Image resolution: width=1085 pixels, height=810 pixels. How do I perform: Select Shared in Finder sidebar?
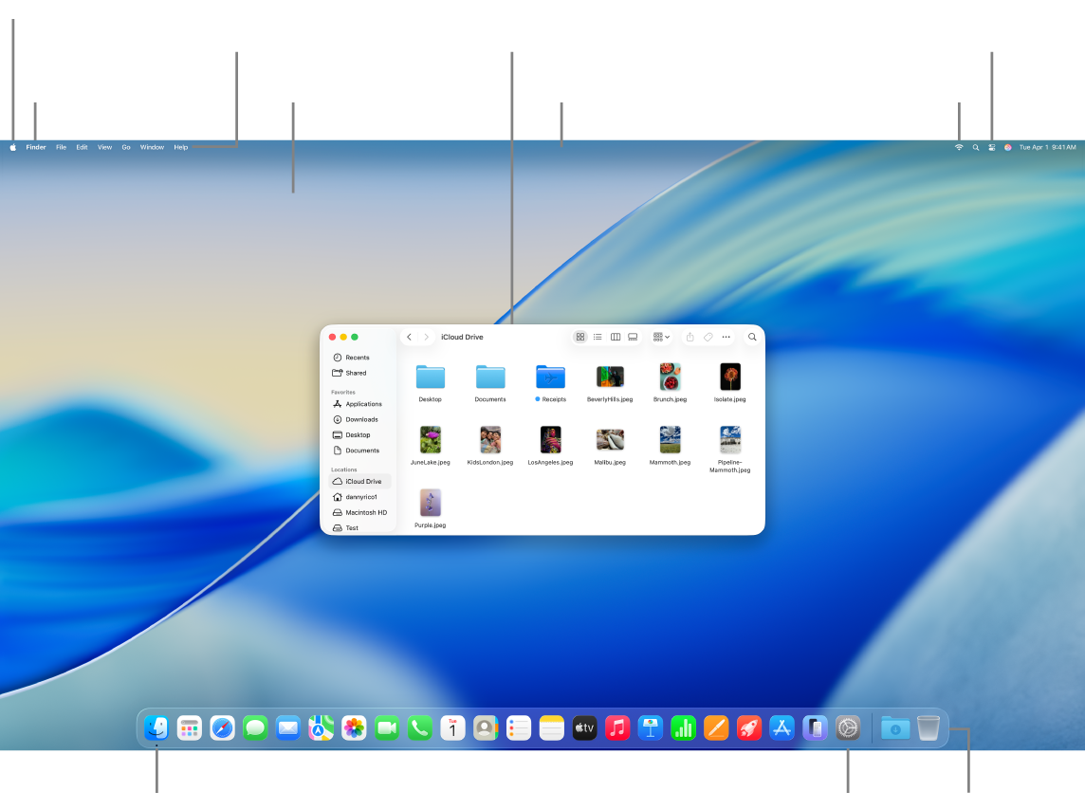pyautogui.click(x=359, y=373)
